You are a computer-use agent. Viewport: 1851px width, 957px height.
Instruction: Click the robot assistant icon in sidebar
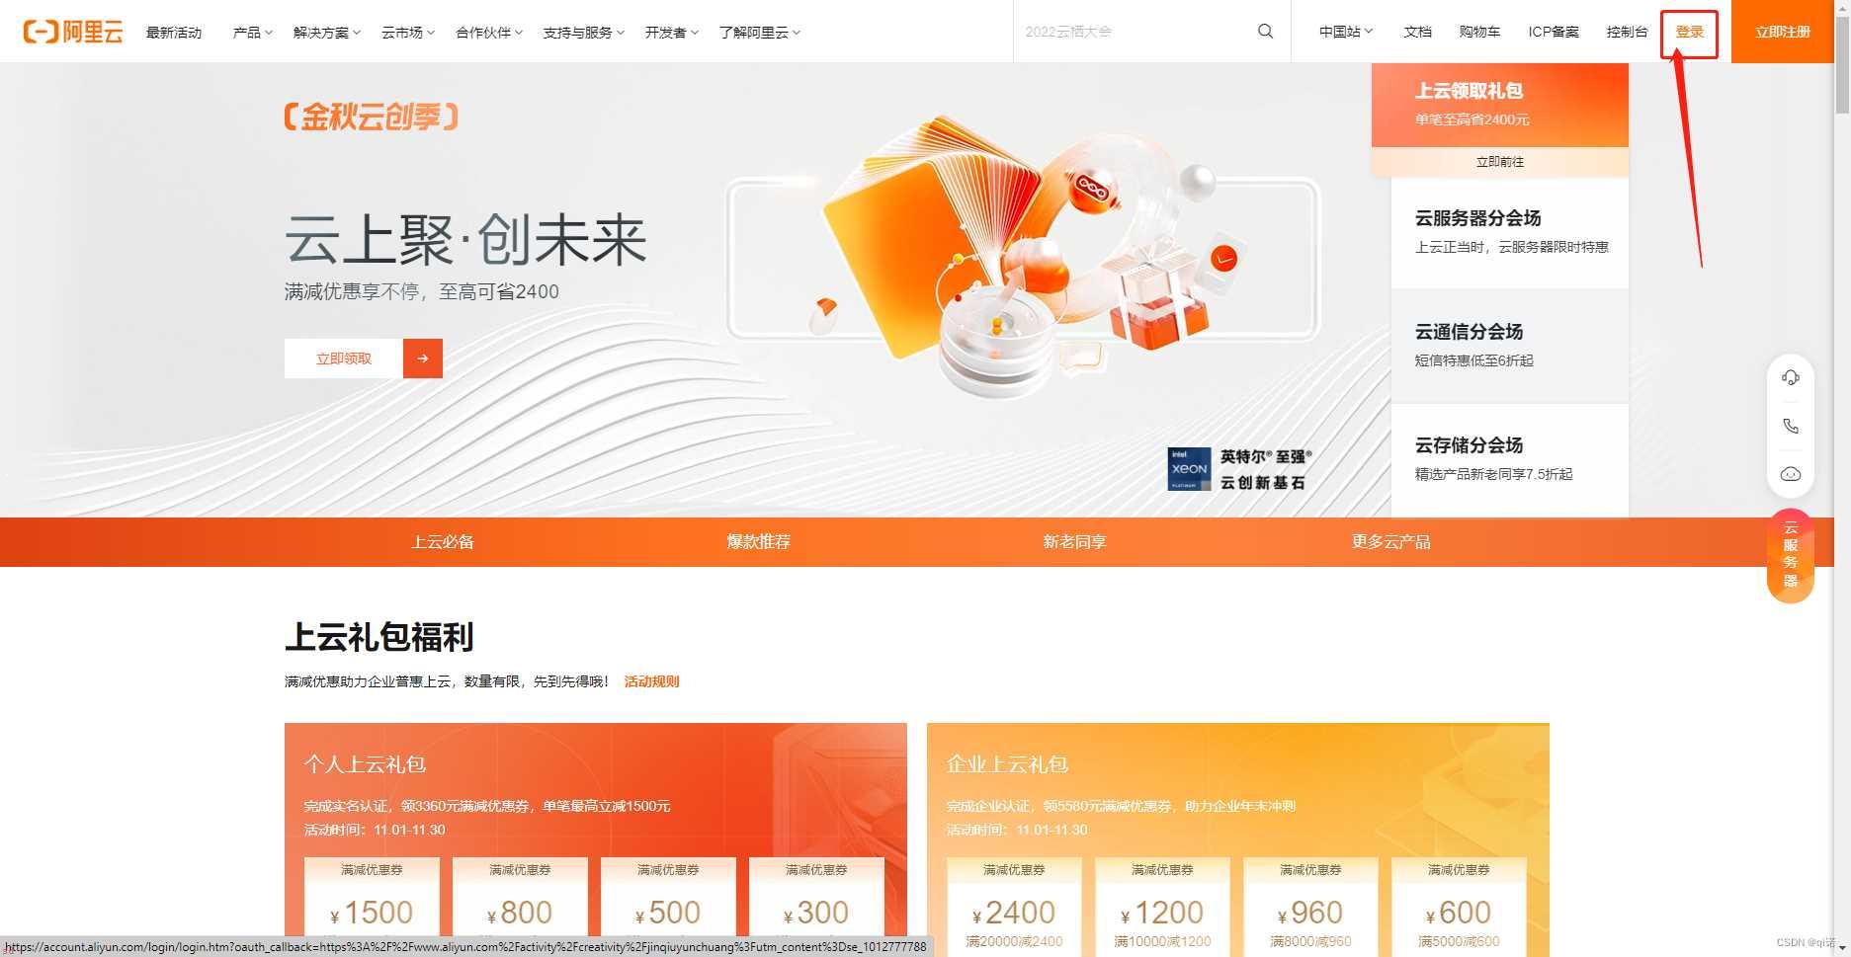pyautogui.click(x=1790, y=474)
